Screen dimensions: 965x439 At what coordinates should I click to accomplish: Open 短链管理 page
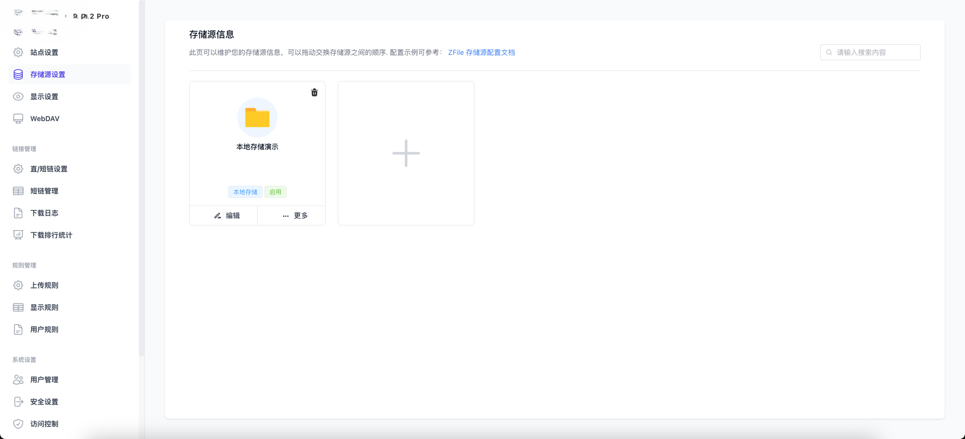(69, 191)
